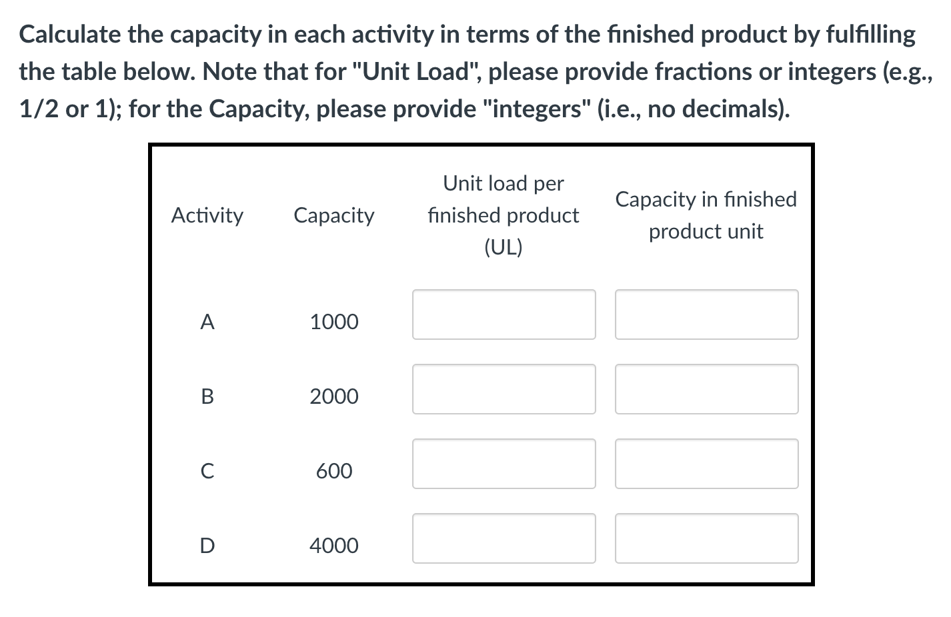The image size is (951, 617).
Task: Click the capacity value 1000
Action: coord(333,321)
